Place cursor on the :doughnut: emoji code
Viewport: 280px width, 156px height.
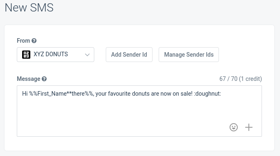click(207, 94)
